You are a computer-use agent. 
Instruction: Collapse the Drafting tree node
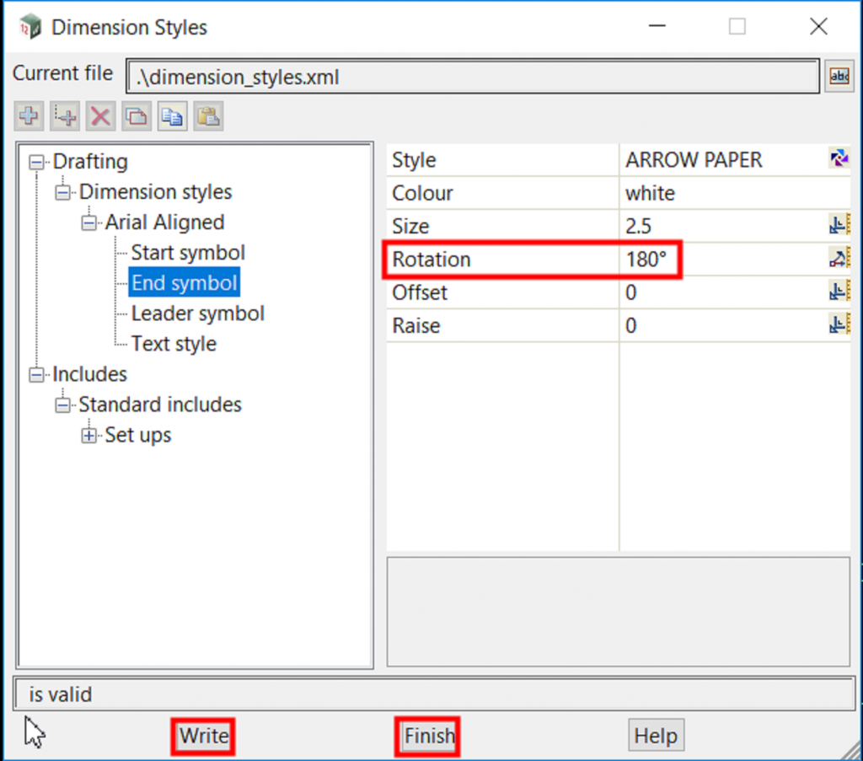(36, 163)
